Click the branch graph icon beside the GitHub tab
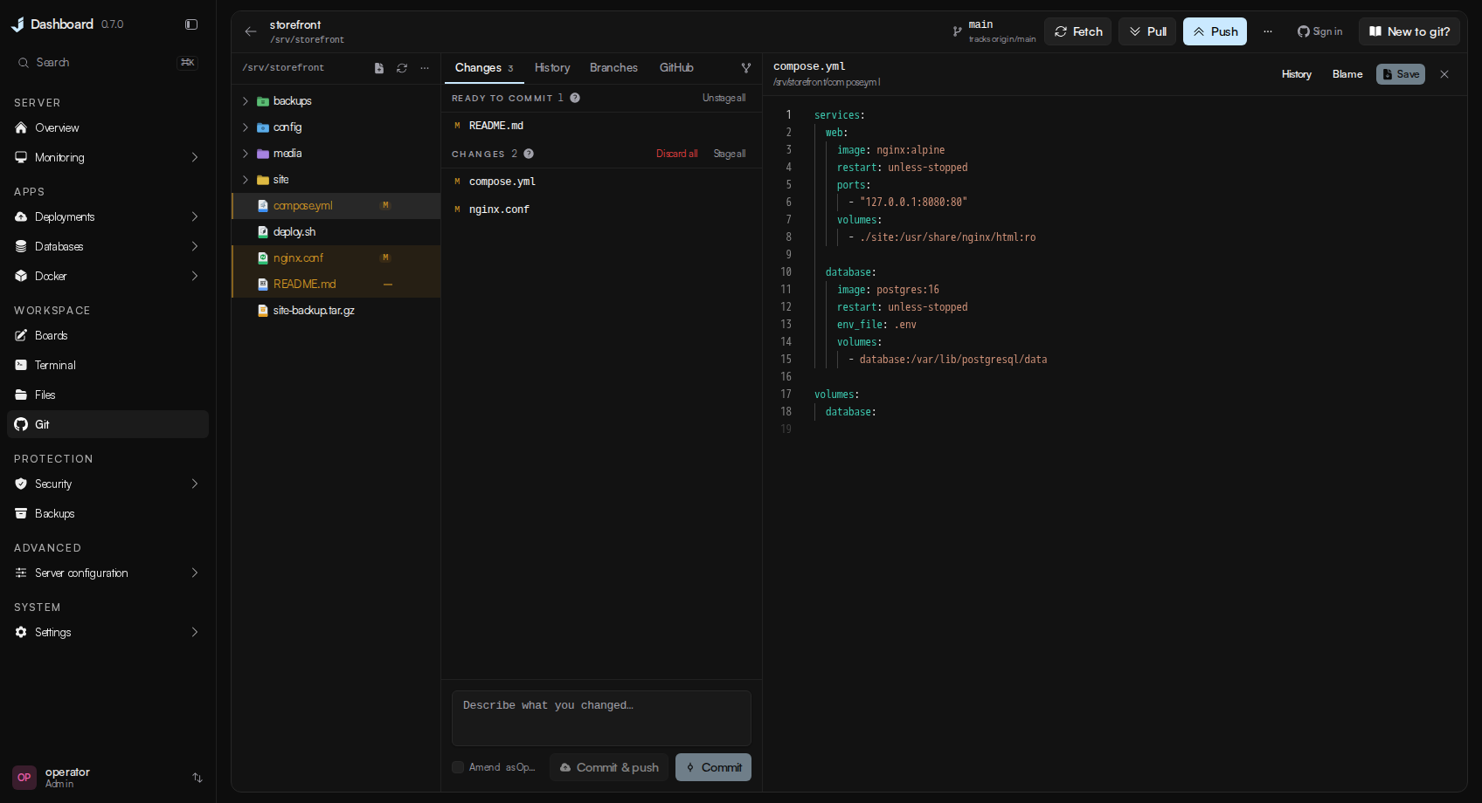1482x803 pixels. pyautogui.click(x=746, y=68)
